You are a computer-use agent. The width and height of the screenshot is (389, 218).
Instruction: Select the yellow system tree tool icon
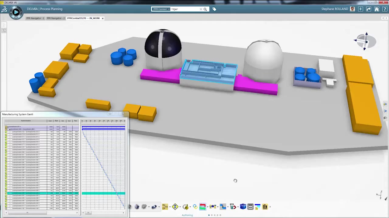point(165,207)
